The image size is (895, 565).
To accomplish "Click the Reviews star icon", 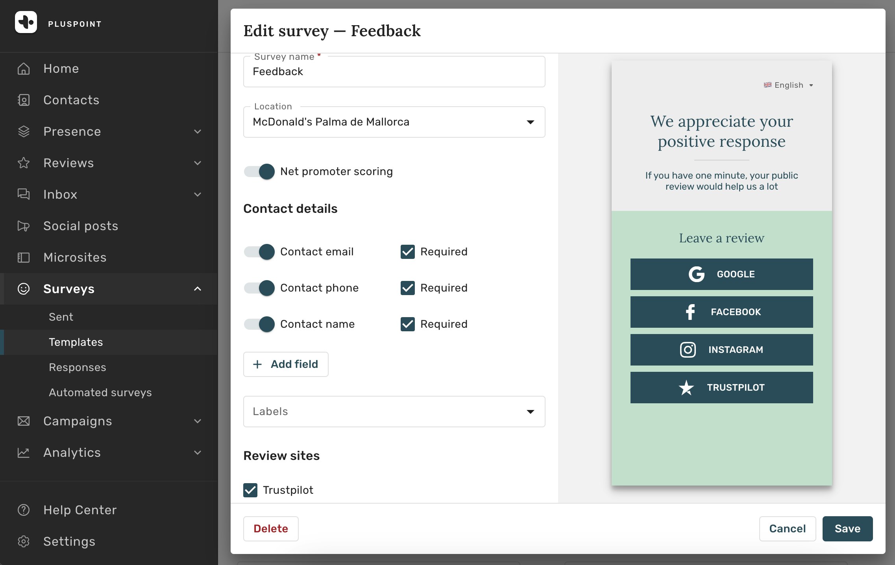I will point(24,163).
